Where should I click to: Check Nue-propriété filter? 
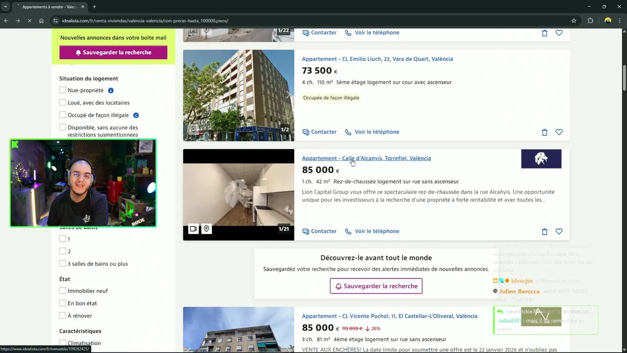pos(63,90)
